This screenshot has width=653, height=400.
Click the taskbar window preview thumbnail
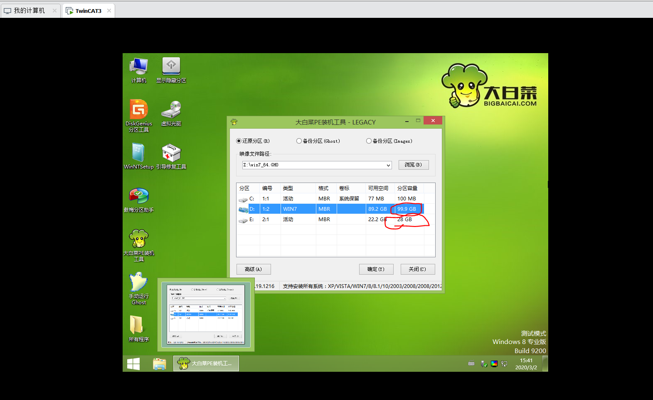206,315
